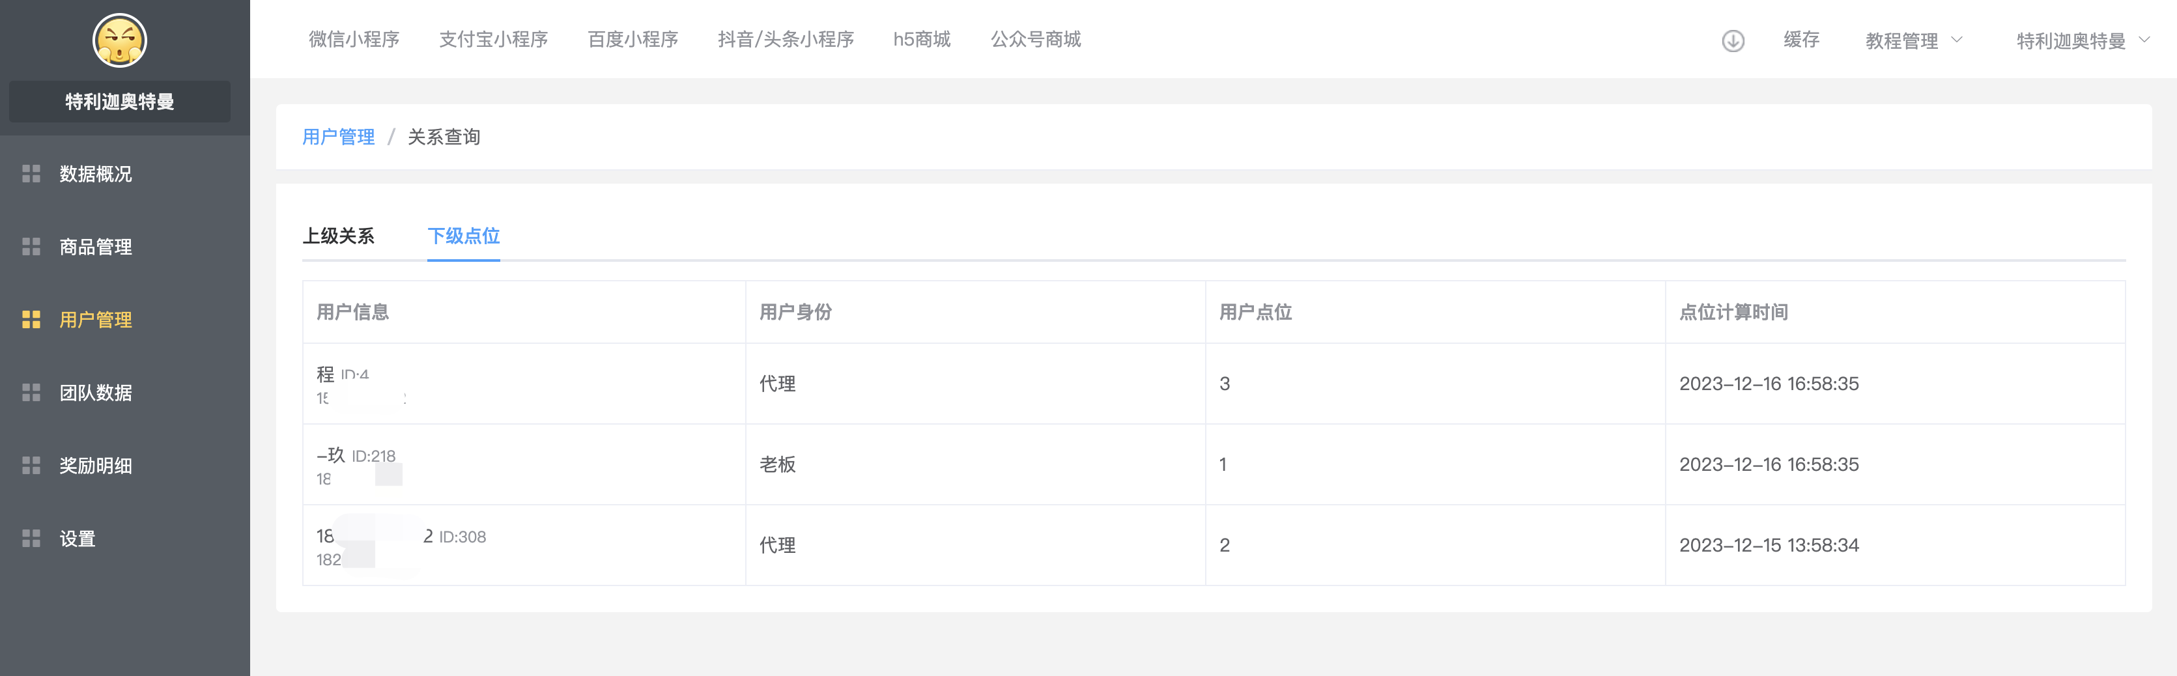Viewport: 2177px width, 676px height.
Task: Click the grid icon beside 数据概况
Action: [31, 174]
